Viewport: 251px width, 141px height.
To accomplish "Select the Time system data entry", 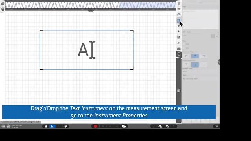I will tap(185, 72).
